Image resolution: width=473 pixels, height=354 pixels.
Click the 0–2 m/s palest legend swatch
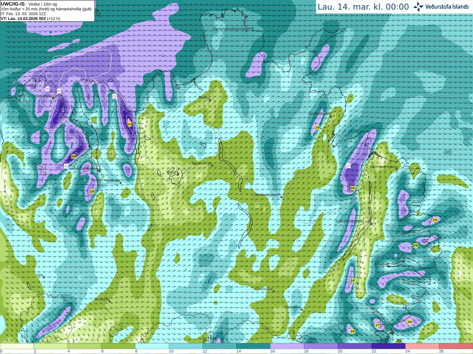click(17, 346)
